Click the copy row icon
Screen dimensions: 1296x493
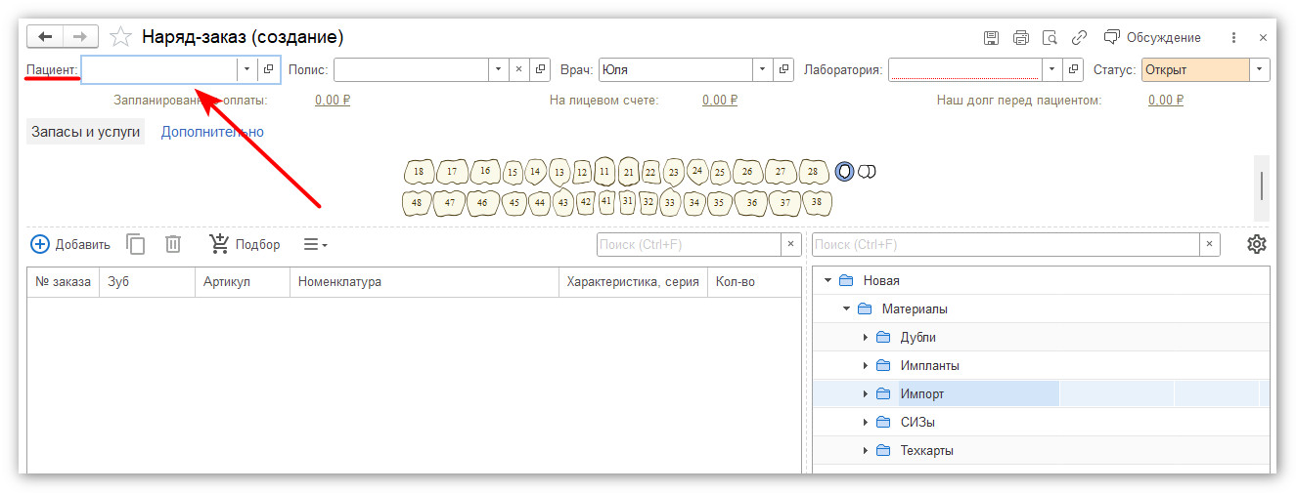136,244
